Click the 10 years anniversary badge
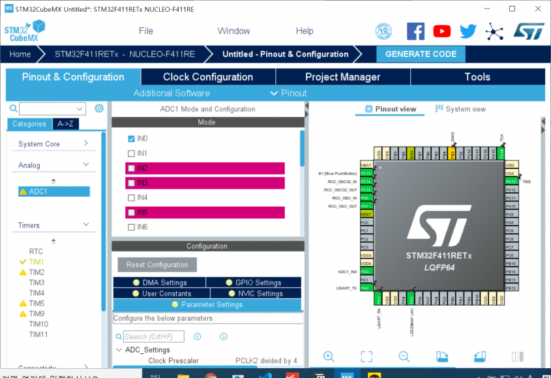 coord(383,31)
